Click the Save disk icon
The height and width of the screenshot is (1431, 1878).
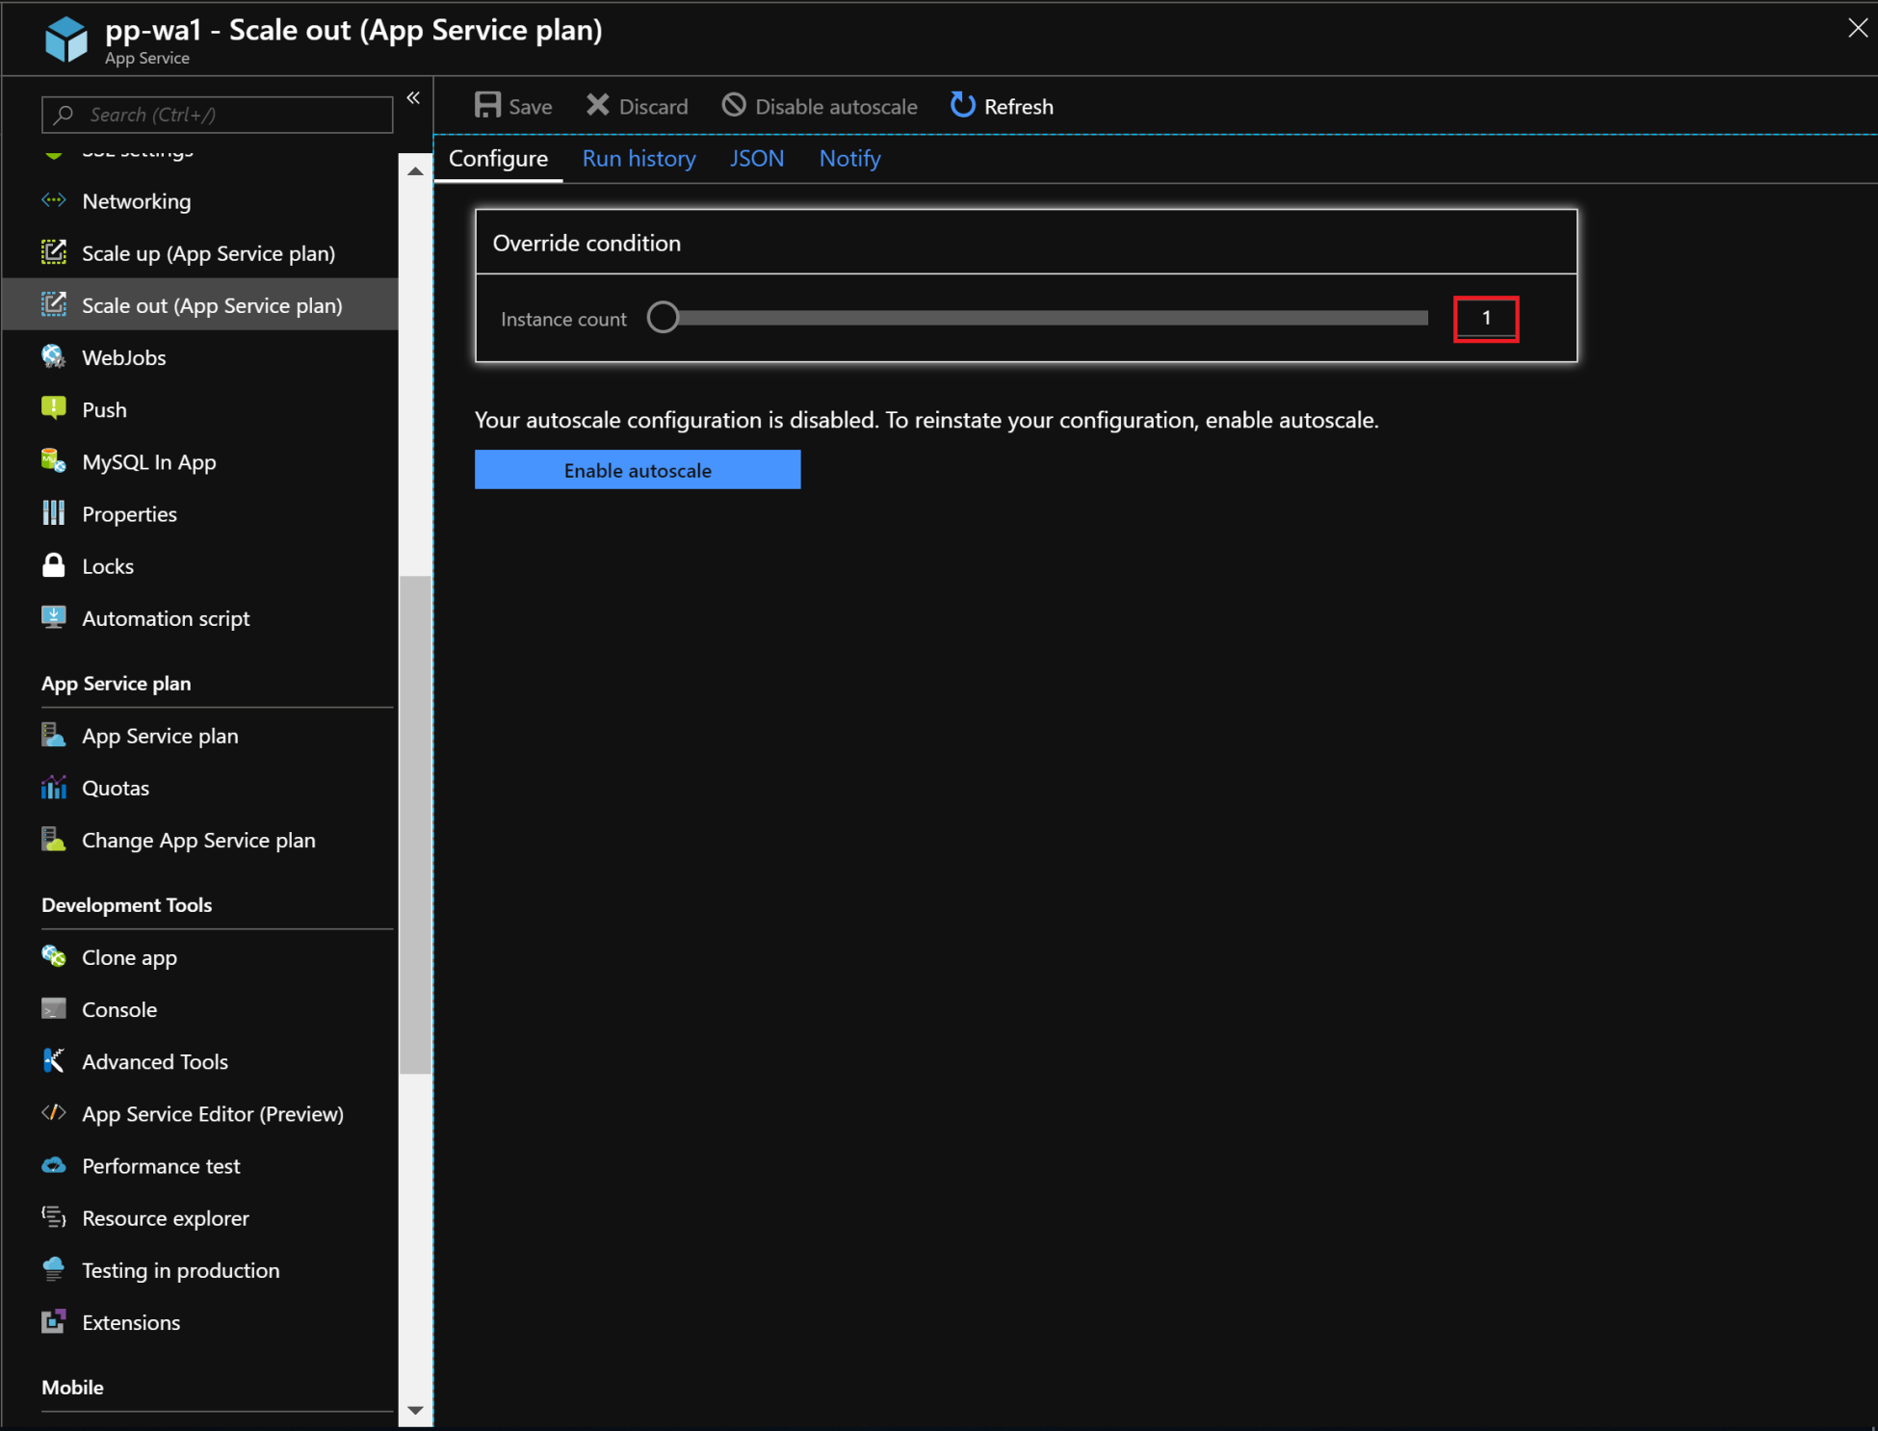[x=487, y=105]
